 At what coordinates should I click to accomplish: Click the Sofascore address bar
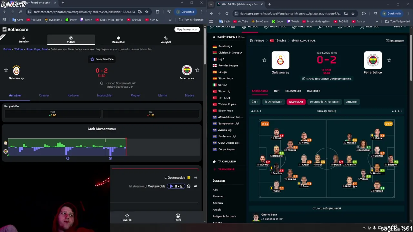click(x=84, y=12)
